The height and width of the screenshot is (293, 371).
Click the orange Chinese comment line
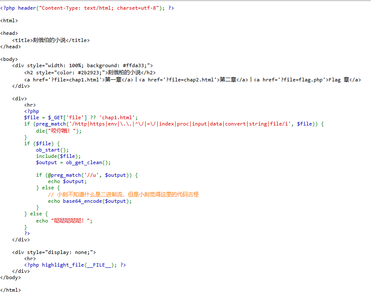pos(123,194)
